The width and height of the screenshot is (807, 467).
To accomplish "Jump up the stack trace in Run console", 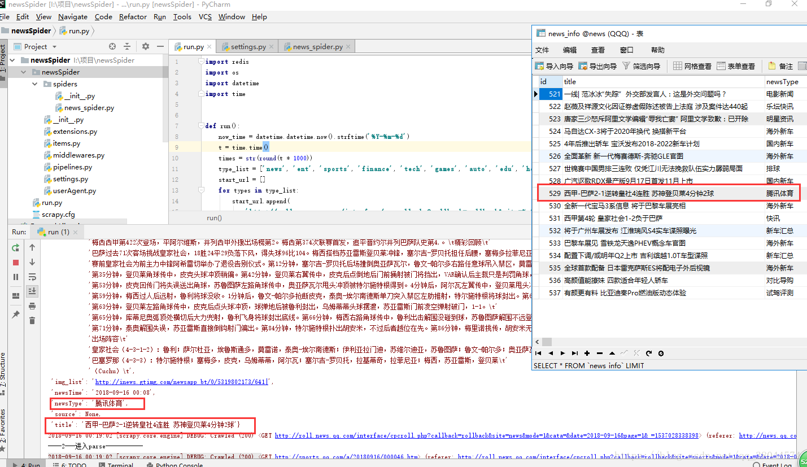I will [32, 247].
